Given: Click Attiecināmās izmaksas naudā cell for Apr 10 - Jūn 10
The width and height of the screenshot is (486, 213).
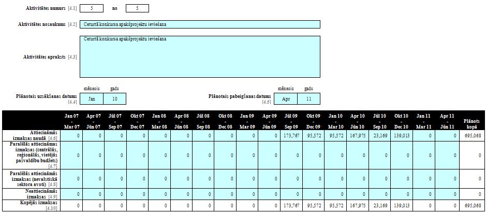Looking at the screenshot, I should click(x=358, y=135).
